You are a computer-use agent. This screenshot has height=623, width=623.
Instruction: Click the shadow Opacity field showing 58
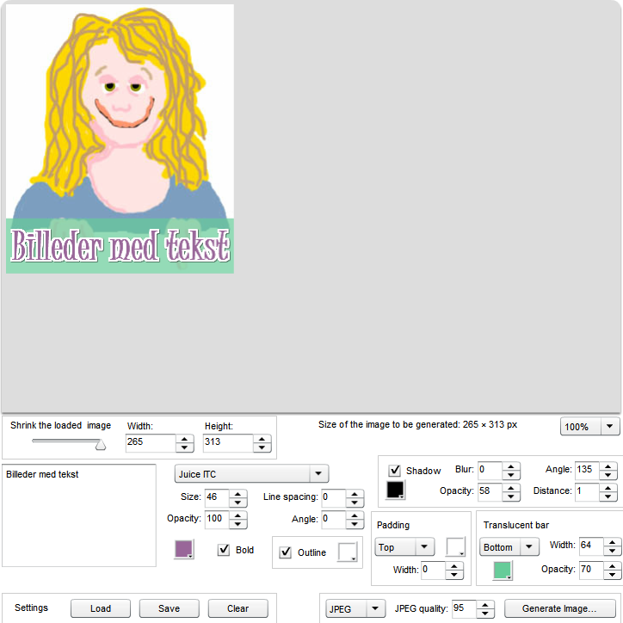point(490,491)
